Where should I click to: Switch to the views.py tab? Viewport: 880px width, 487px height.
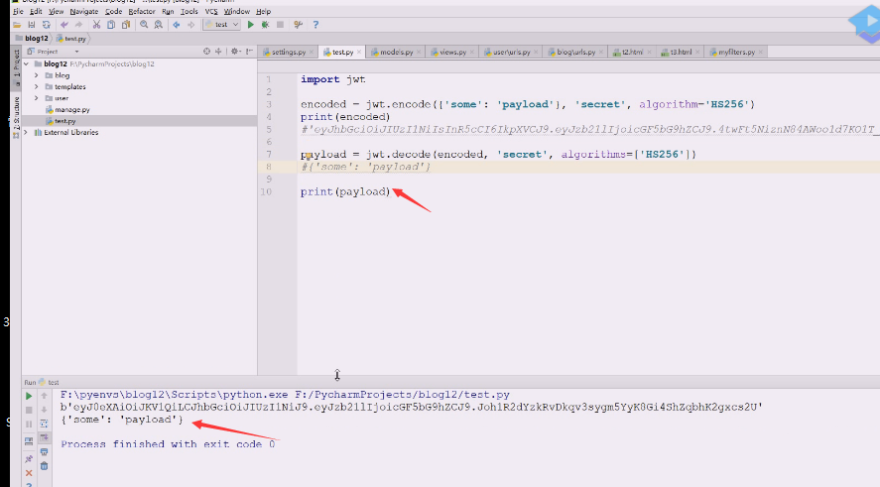(x=452, y=53)
